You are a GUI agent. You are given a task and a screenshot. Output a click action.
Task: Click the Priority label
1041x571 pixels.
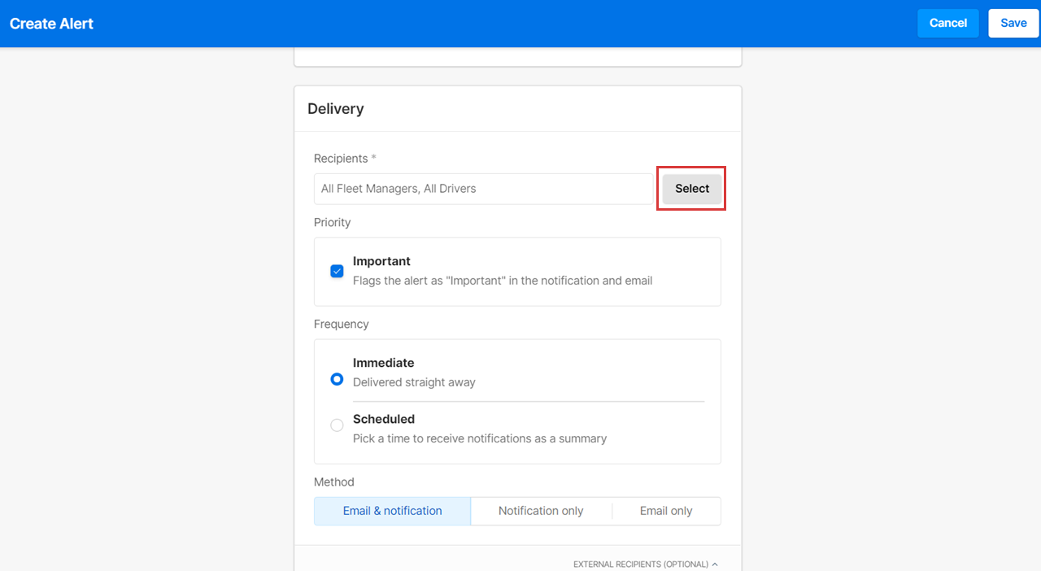[x=333, y=222]
